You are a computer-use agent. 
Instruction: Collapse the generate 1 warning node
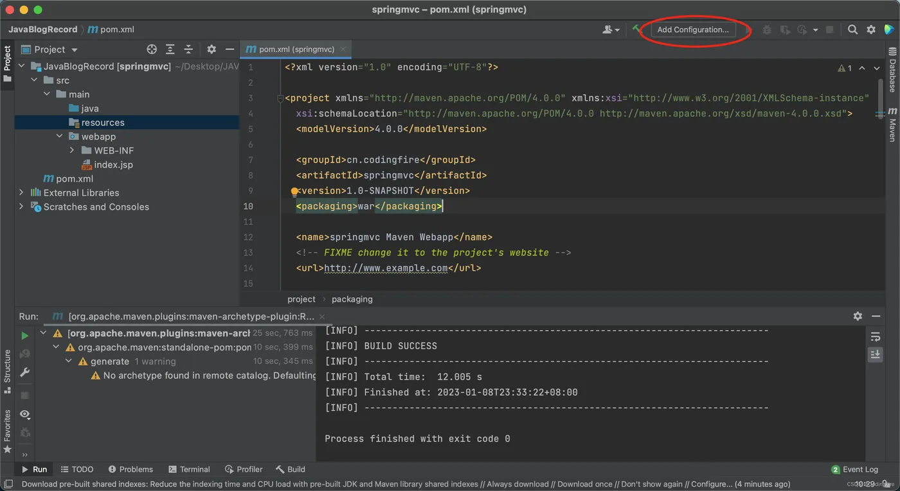click(x=69, y=361)
